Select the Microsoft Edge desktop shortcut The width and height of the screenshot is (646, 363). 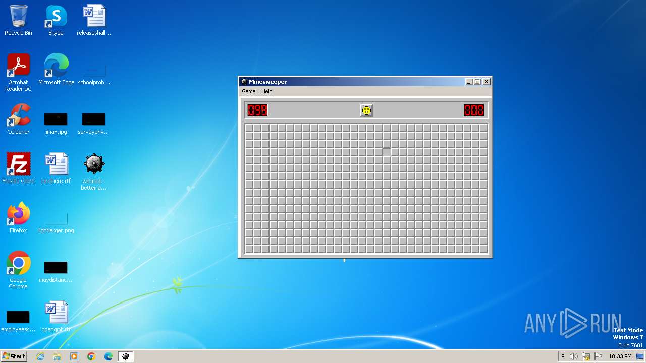(x=56, y=70)
